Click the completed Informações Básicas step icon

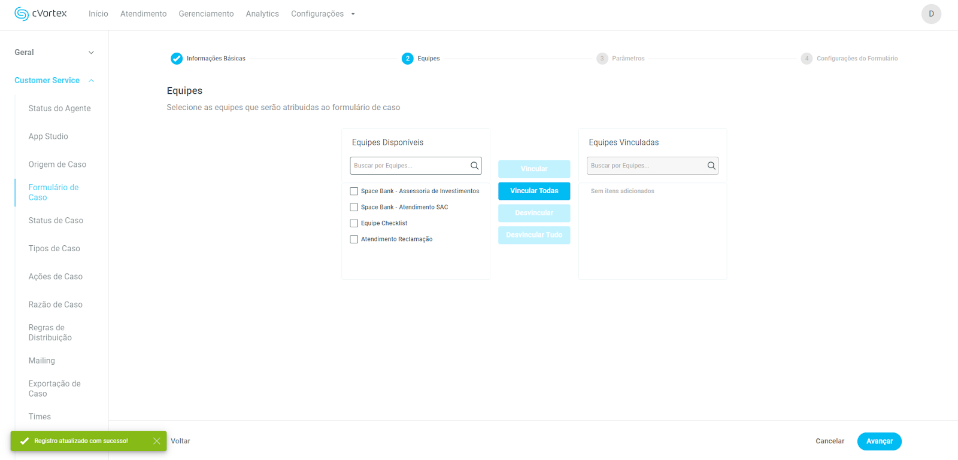coord(177,59)
